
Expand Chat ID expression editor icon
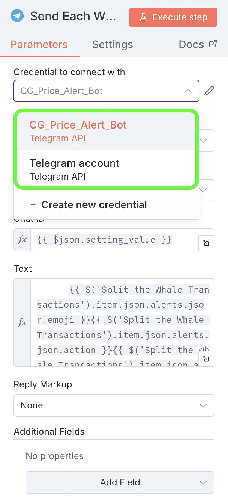pyautogui.click(x=206, y=243)
